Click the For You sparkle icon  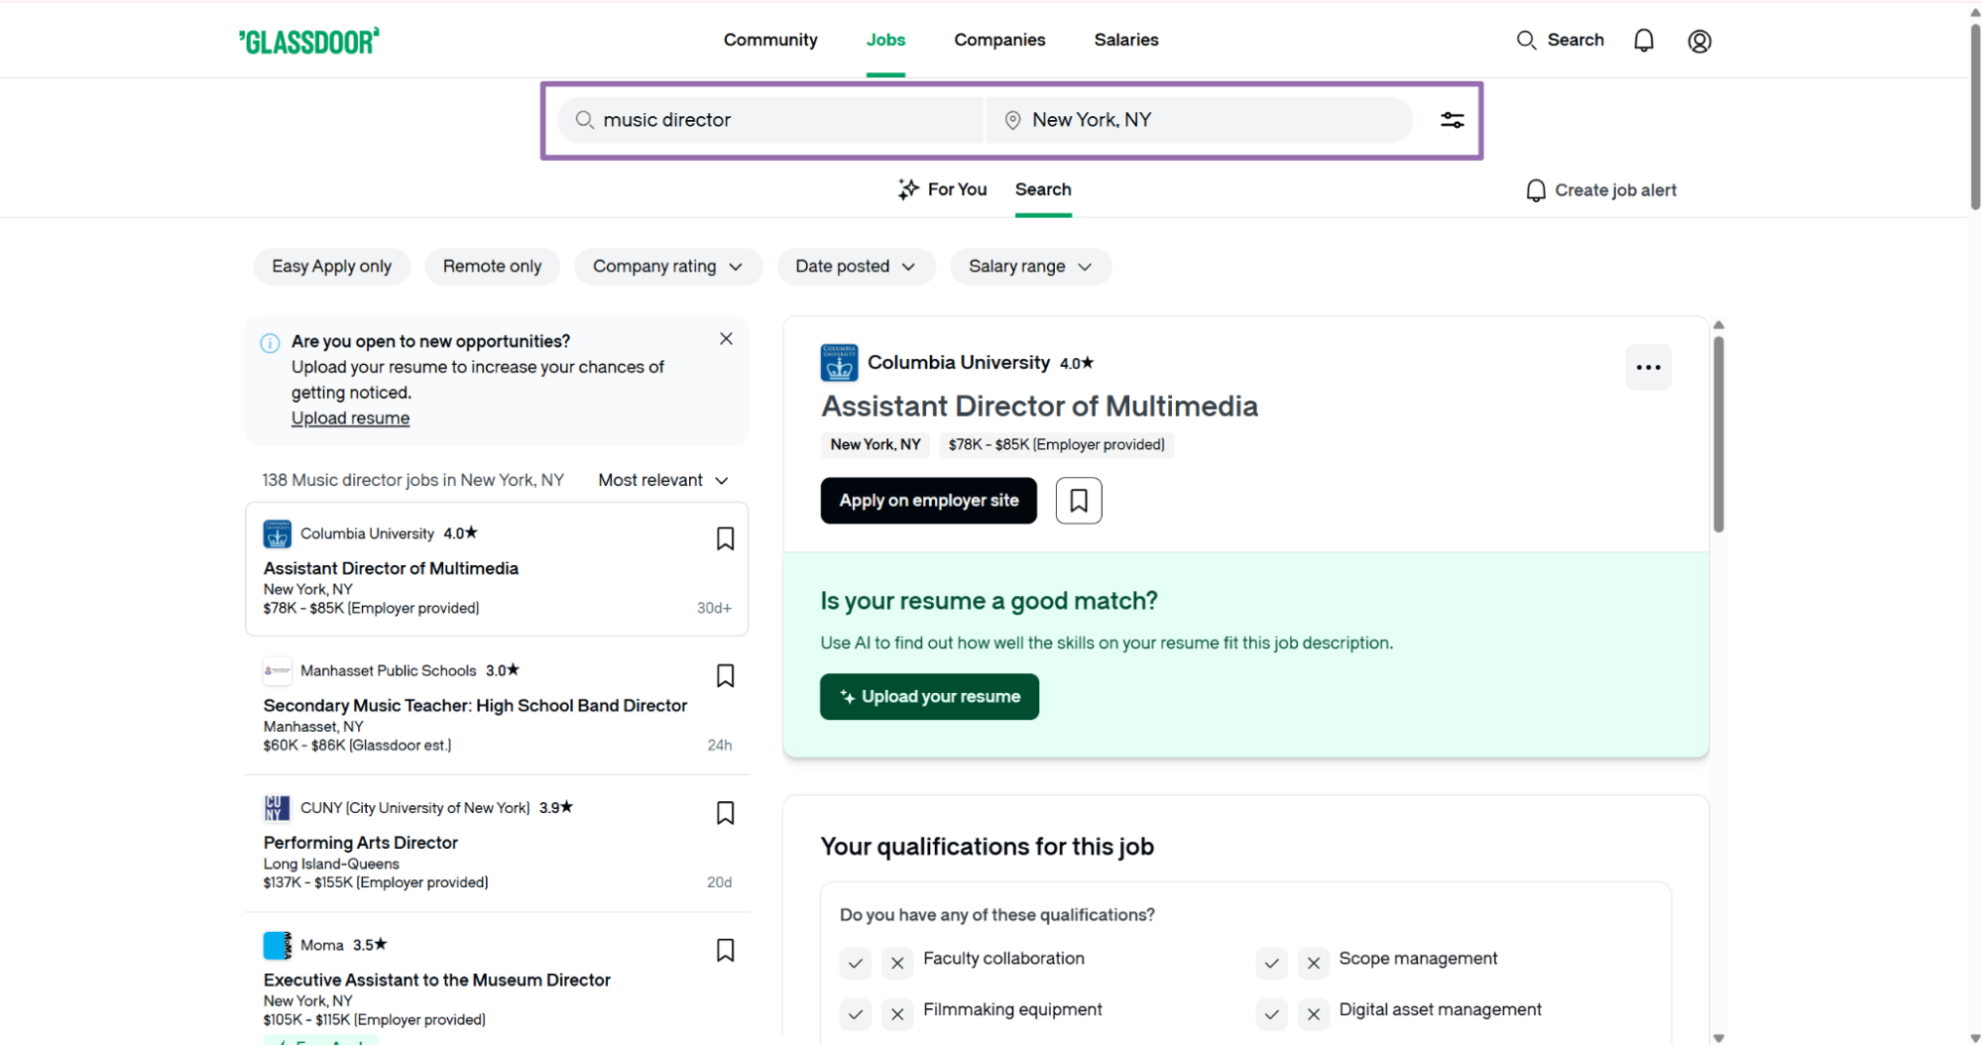[x=908, y=189]
